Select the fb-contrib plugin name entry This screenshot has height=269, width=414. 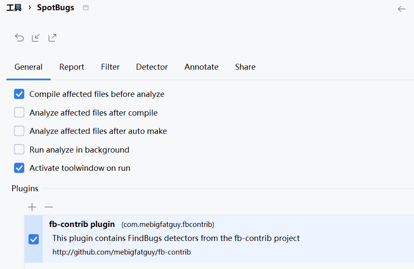[82, 224]
